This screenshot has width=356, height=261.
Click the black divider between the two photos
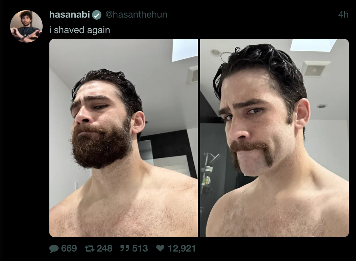(x=199, y=138)
